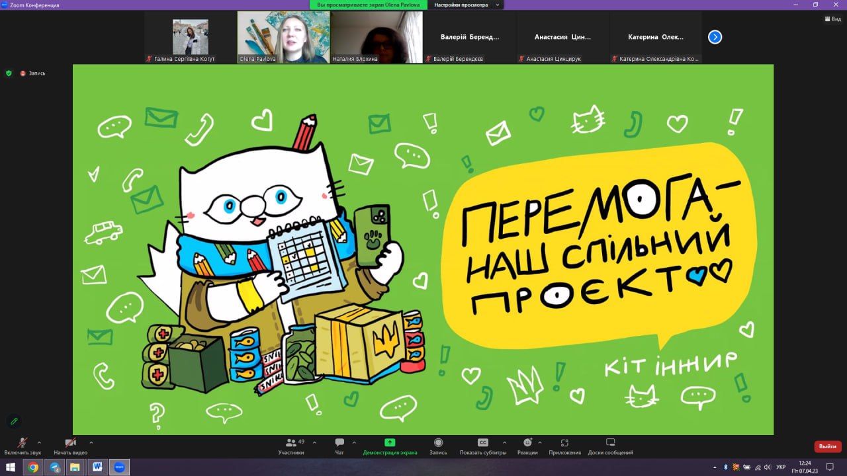Click the Запись record icon in toolbar
This screenshot has height=476, width=847.
438,443
